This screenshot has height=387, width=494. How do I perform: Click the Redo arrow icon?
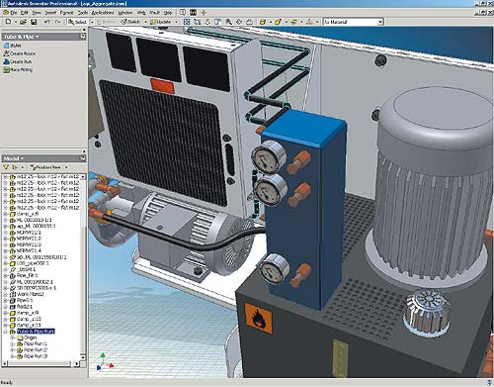coord(58,22)
